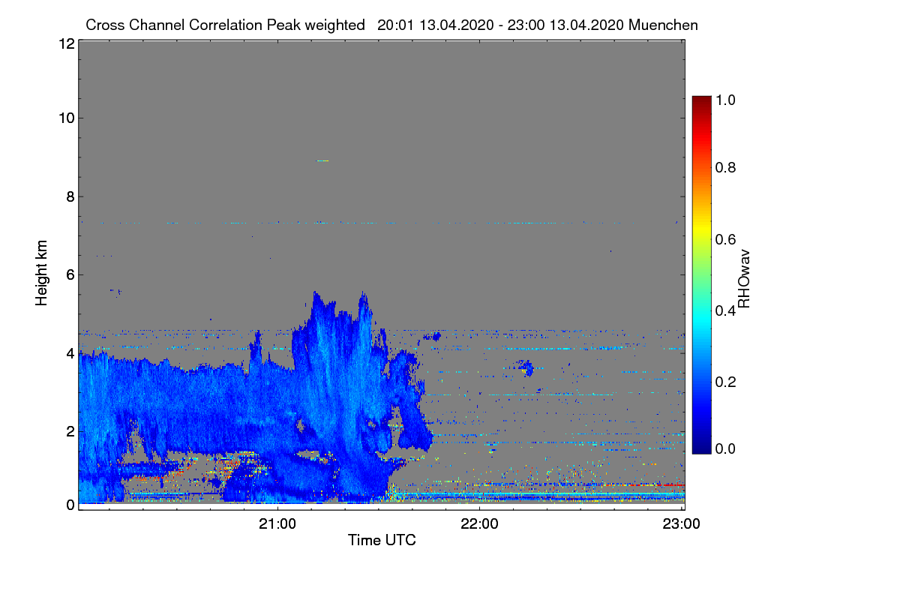900x600 pixels.
Task: Click the 23:00 time axis label
Action: point(682,523)
